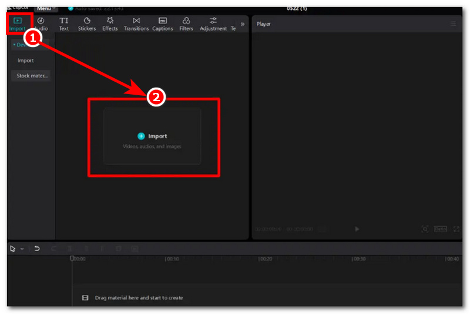Open the Audio media tab
This screenshot has width=470, height=314.
pyautogui.click(x=41, y=24)
